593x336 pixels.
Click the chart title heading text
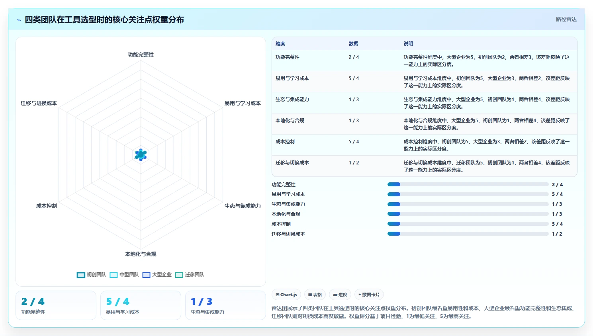104,20
